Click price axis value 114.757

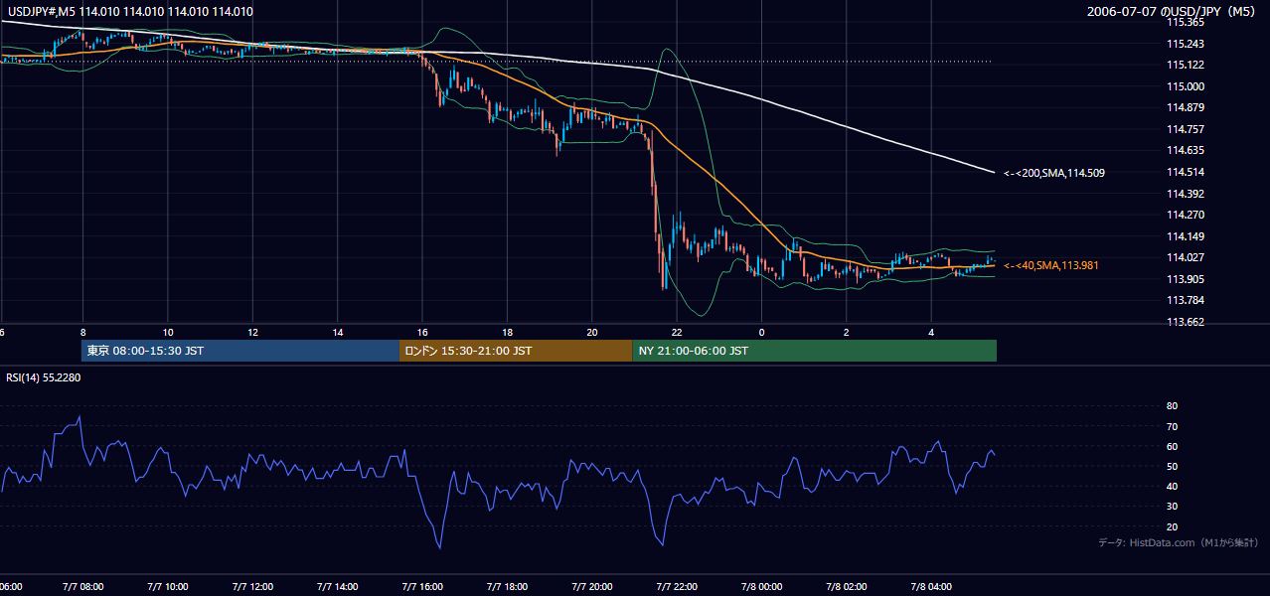[1186, 129]
